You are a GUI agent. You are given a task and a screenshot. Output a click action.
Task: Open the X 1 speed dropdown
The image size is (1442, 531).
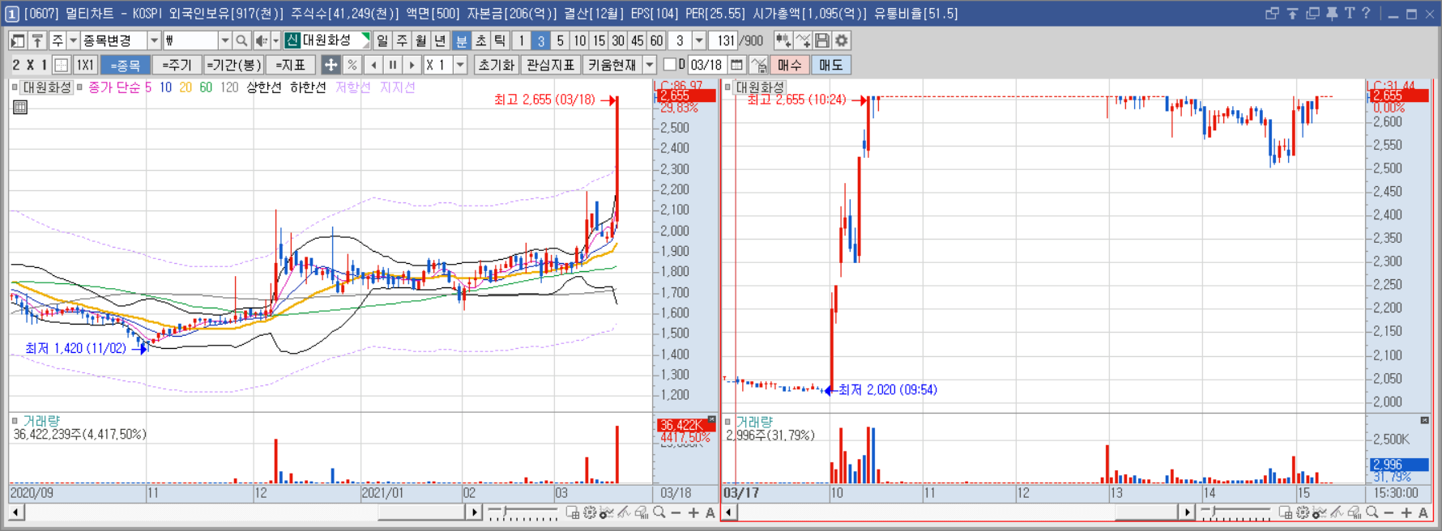[460, 65]
